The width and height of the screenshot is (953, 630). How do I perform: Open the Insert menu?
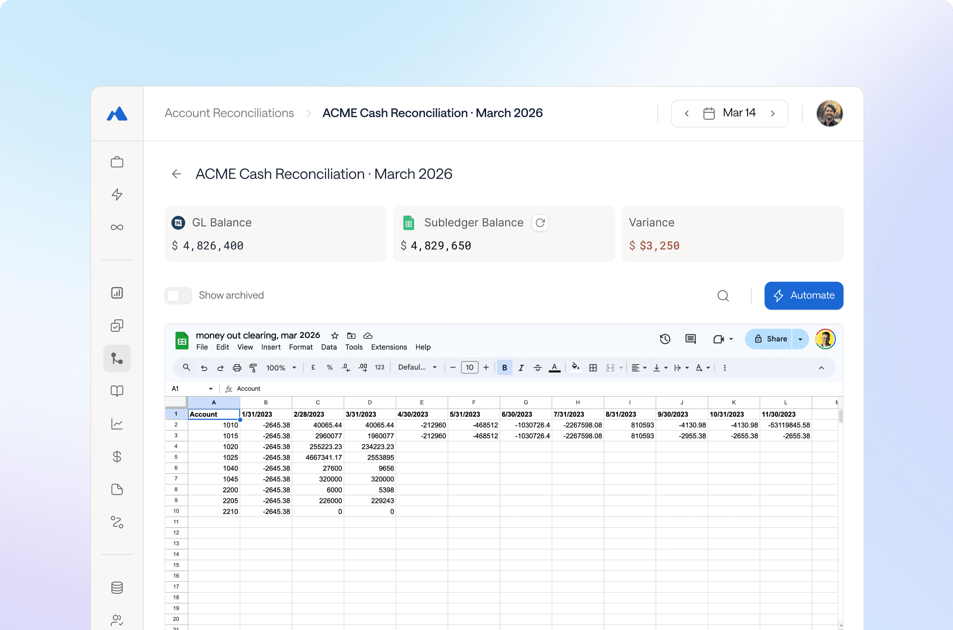pyautogui.click(x=270, y=347)
